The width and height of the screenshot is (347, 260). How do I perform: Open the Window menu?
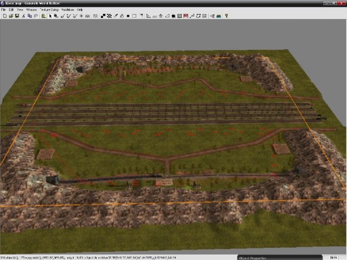coord(32,10)
